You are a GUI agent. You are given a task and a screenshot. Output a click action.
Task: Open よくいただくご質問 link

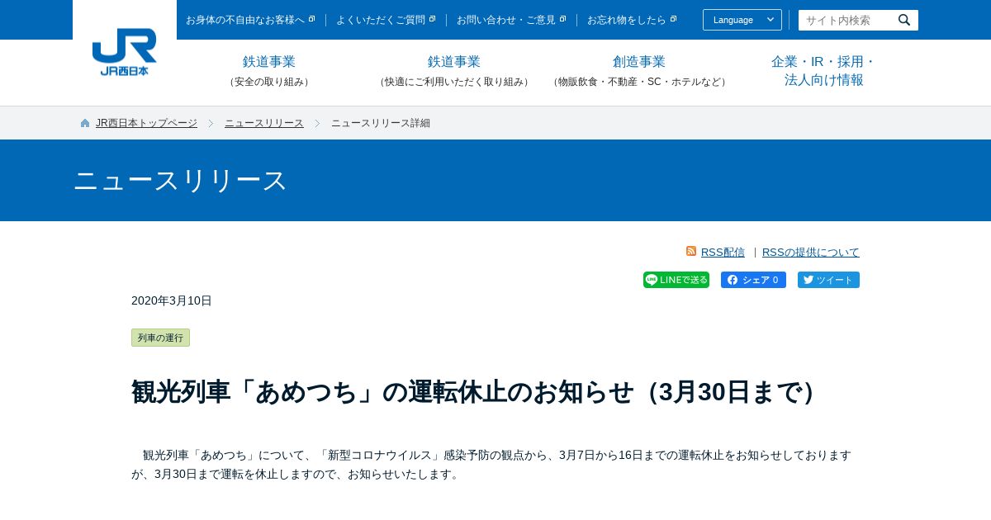coord(386,20)
